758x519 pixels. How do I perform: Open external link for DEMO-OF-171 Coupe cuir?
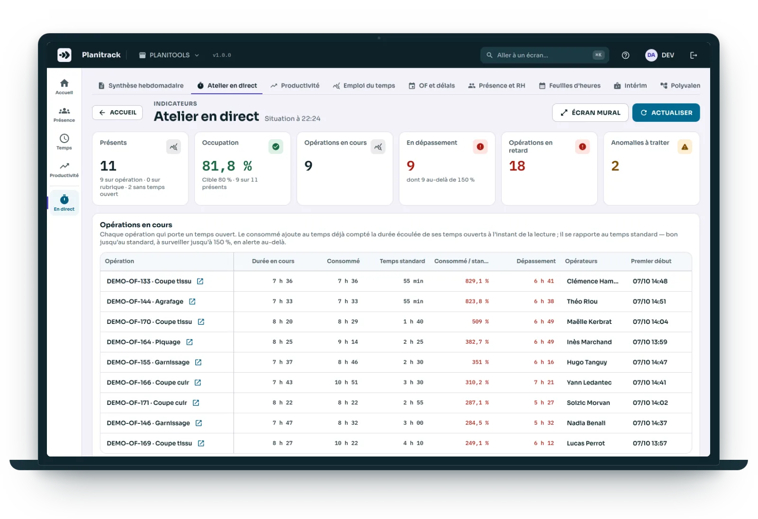pos(196,403)
